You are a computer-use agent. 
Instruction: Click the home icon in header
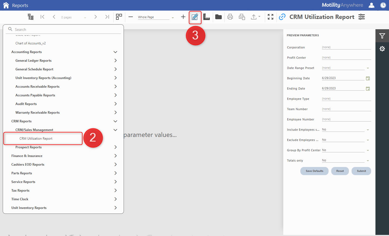click(6, 5)
